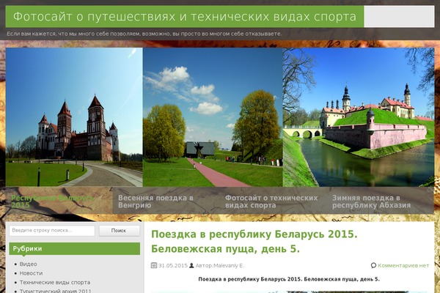Open the 'Технические виды спорта' category
440x293 pixels.
pyautogui.click(x=55, y=282)
